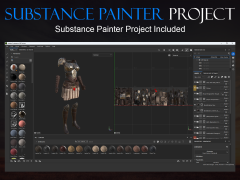The height and width of the screenshot is (180, 240).
Task: Open the 2D viewport channel dropdown
Action: pyautogui.click(x=182, y=55)
